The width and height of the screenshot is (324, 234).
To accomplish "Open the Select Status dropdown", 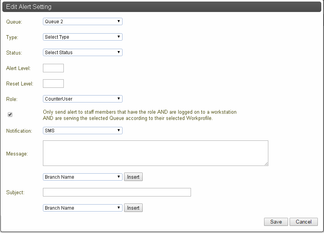I will 83,53.
